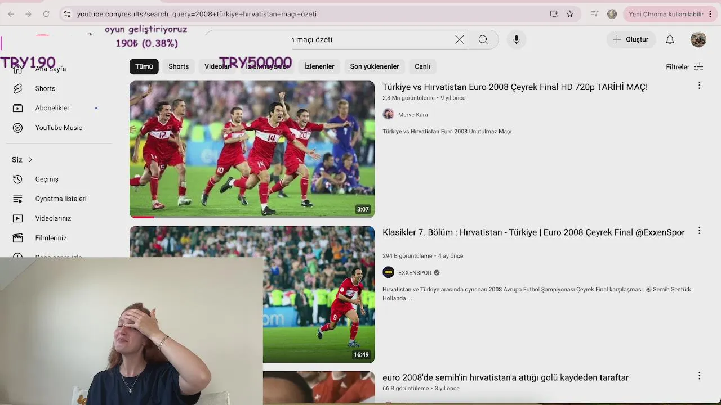
Task: Open options menu for Türkiye vs Hırvatistan video
Action: tap(699, 85)
